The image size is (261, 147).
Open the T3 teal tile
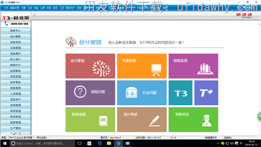tap(180, 93)
